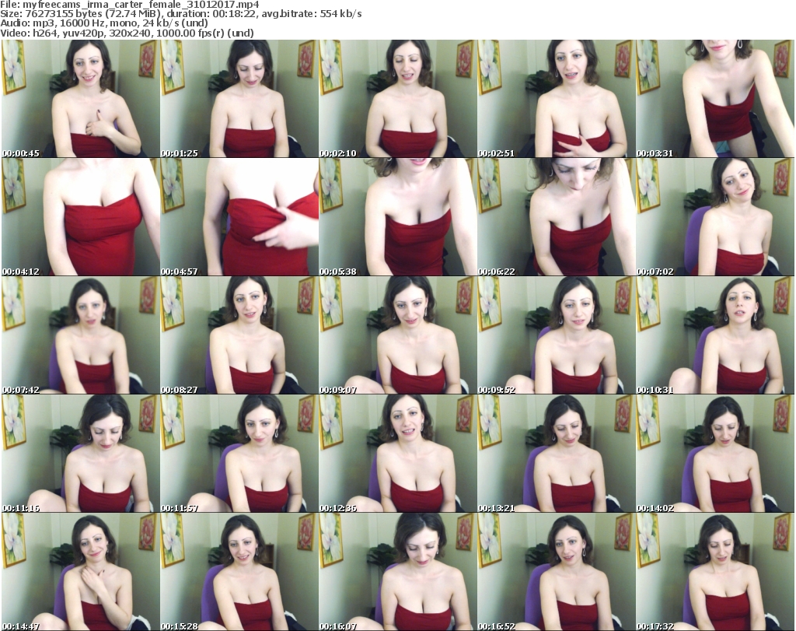Screen dimensions: 796x631
Task: Select the thumbnail timestamped 00:12:36
Action: [x=397, y=454]
